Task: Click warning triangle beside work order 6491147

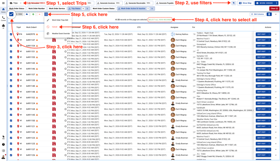Action: [x=37, y=40]
